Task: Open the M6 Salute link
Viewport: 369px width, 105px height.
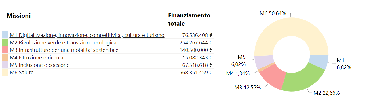Action: click(x=22, y=73)
